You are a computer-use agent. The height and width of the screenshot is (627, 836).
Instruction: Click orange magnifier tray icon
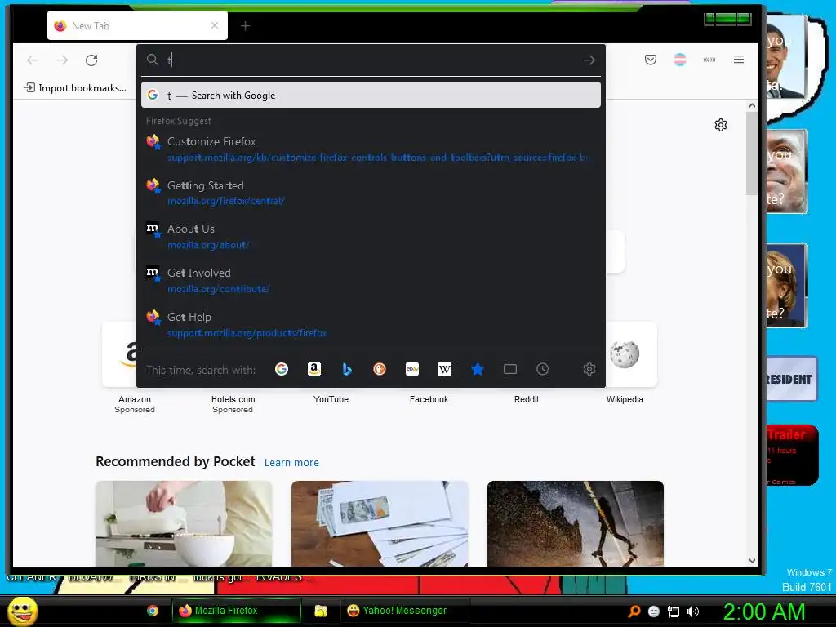click(x=634, y=611)
